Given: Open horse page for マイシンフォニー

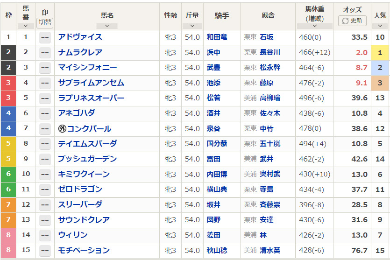Looking at the screenshot, I should pos(87,67).
